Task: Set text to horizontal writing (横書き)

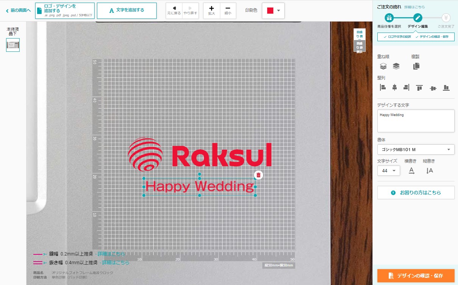Action: coord(411,170)
